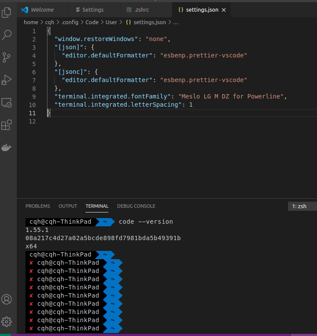Image resolution: width=317 pixels, height=336 pixels.
Task: Open Run and Debug view
Action: coord(6,80)
